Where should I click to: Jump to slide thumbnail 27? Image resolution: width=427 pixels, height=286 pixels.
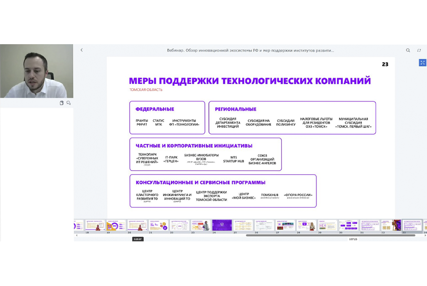pyautogui.click(x=286, y=225)
